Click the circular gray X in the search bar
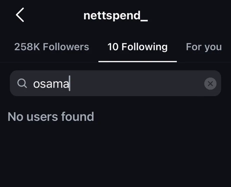This screenshot has height=187, width=231. coord(210,84)
